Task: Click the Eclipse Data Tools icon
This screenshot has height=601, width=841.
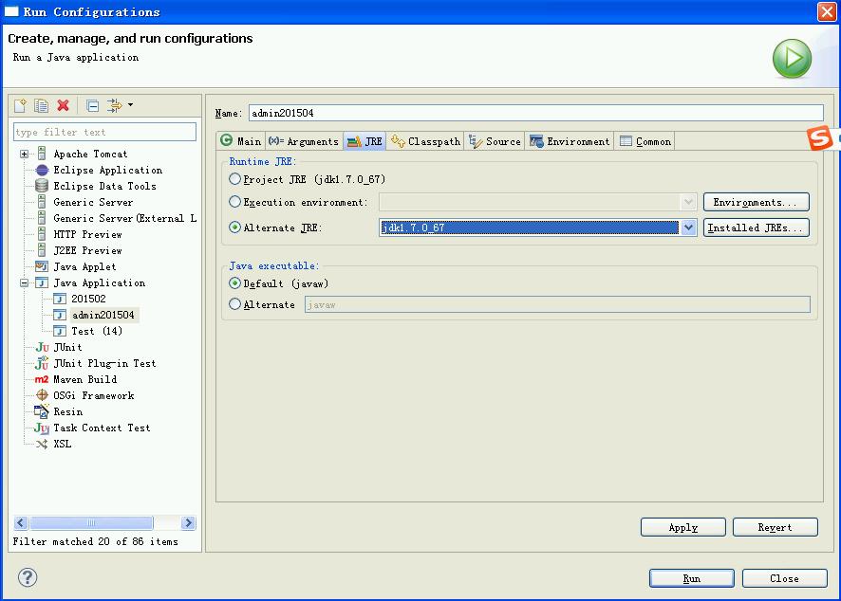Action: [42, 186]
